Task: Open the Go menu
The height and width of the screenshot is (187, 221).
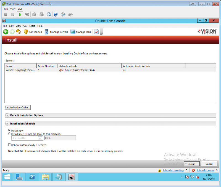Action: click(25, 26)
